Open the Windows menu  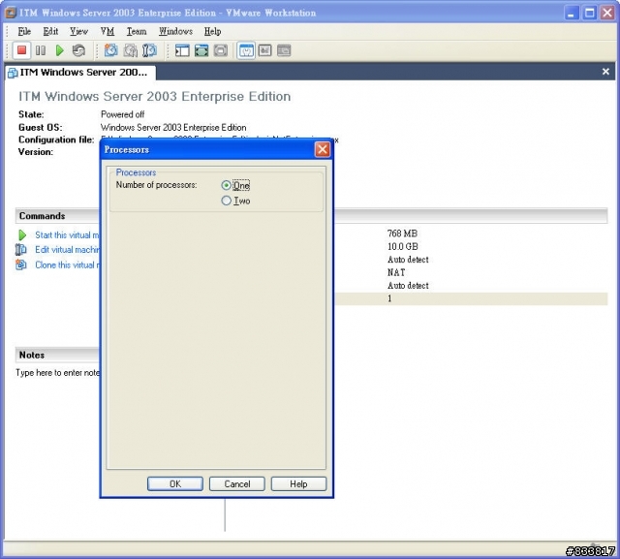175,31
